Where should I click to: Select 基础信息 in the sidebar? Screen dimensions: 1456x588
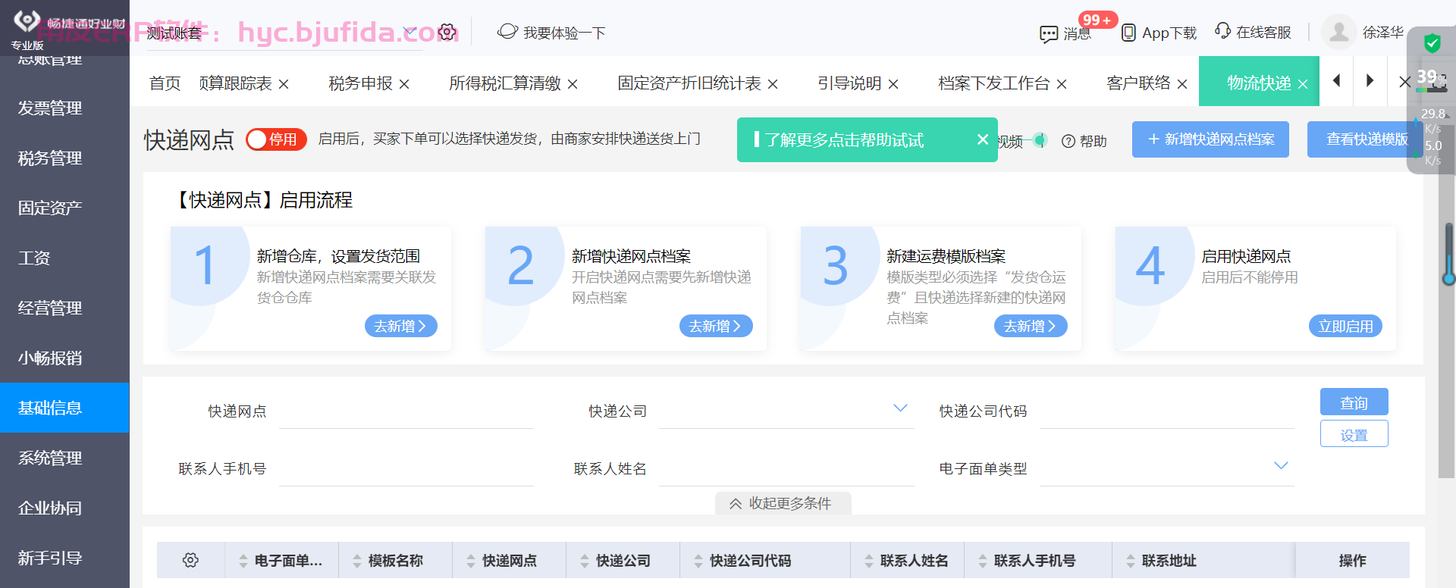(64, 408)
